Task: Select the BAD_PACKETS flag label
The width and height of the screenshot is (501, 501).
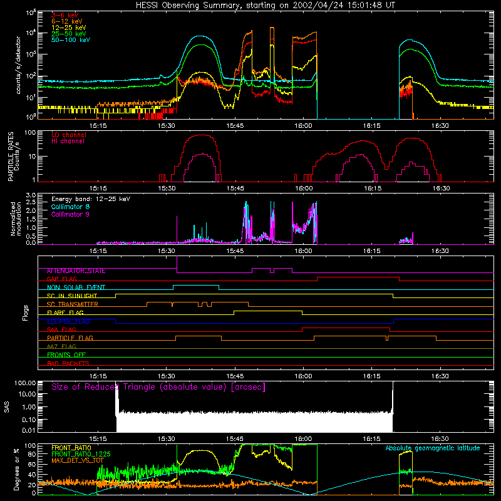Action: tap(68, 363)
